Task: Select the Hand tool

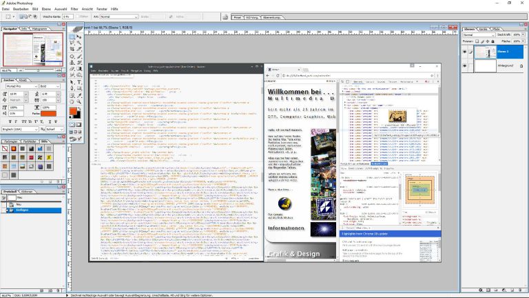Action: [72, 101]
